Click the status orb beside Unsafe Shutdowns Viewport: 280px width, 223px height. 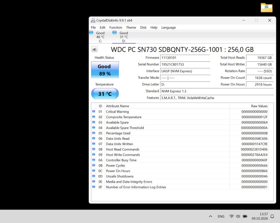94,176
